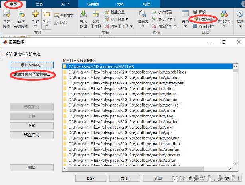
Task: Switch to the Plots (绘图) tab
Action: click(x=39, y=4)
